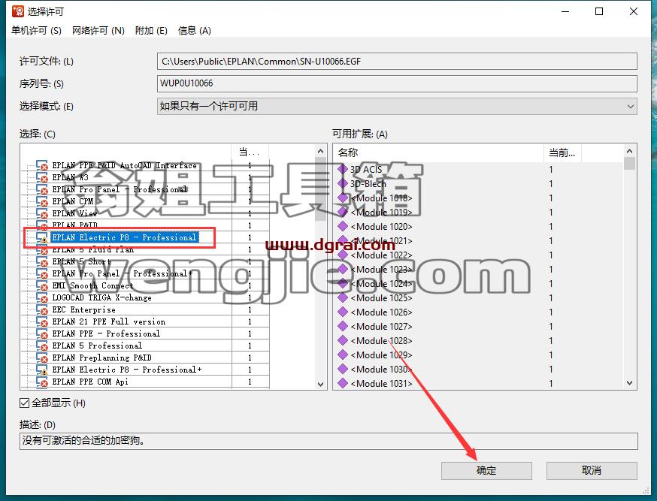Click the purple diamond icon for 3D ACIS

343,169
